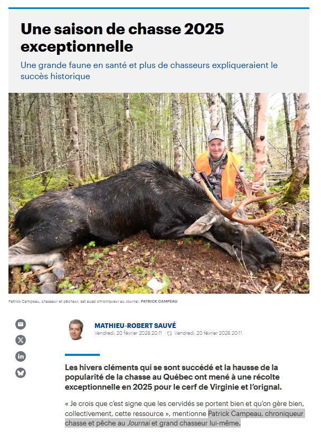Click the italic word Journal
The height and width of the screenshot is (435, 321).
tap(138, 423)
